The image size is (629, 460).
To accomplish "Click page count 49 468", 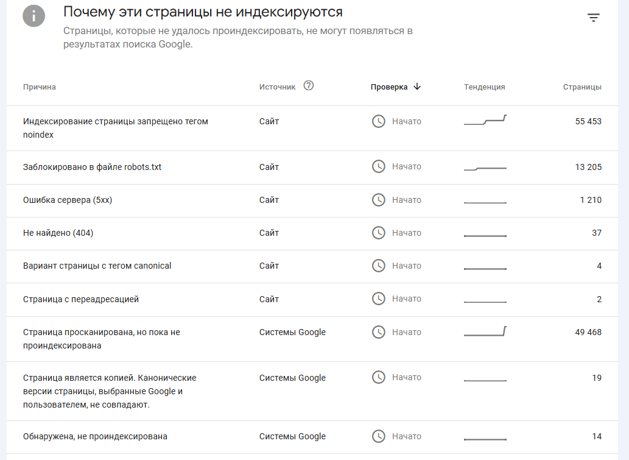I will [588, 332].
